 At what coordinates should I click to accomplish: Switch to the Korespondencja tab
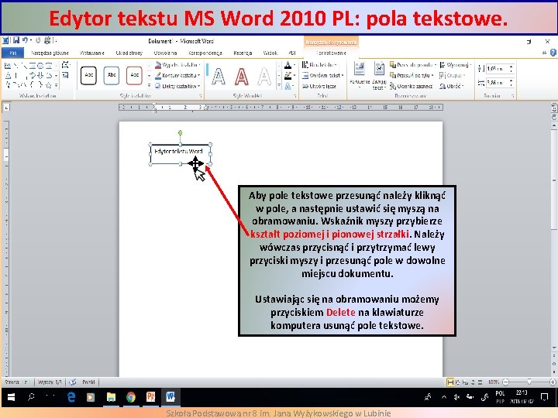(205, 53)
